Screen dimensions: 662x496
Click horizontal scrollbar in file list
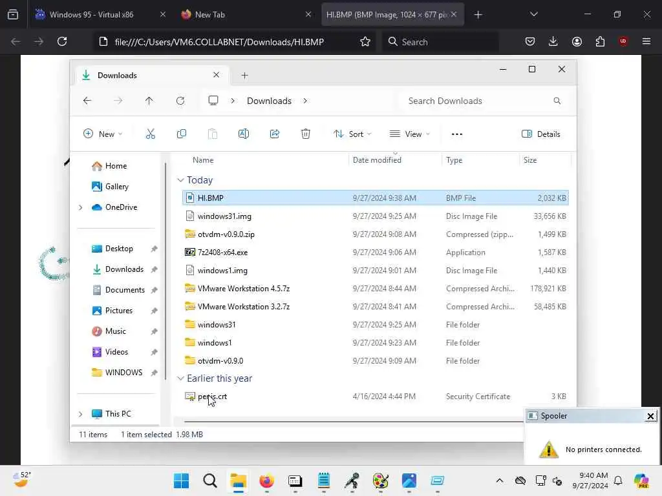353,421
